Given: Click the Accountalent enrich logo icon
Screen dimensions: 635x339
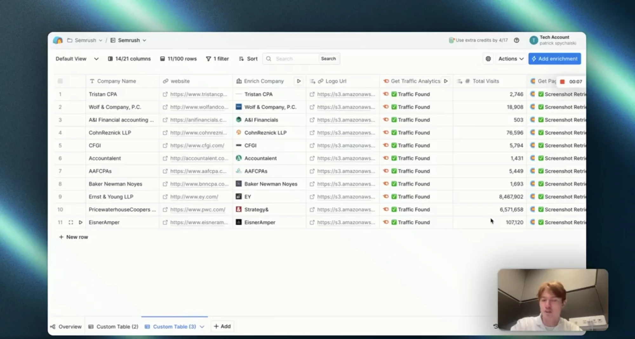Looking at the screenshot, I should [x=239, y=158].
